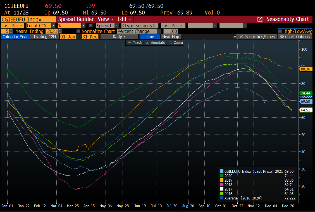Activate the Track crosshair tool
Screen dimensions: 315x212
tap(134, 43)
